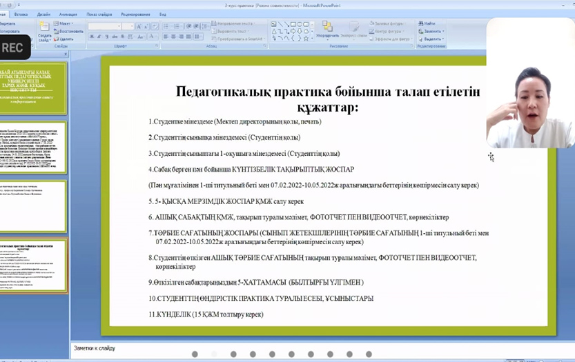
Task: Click the Создать слайд (New Slide) icon
Action: coord(44,30)
